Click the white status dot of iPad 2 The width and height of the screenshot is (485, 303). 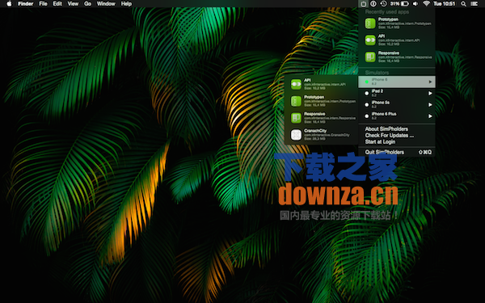(x=366, y=93)
